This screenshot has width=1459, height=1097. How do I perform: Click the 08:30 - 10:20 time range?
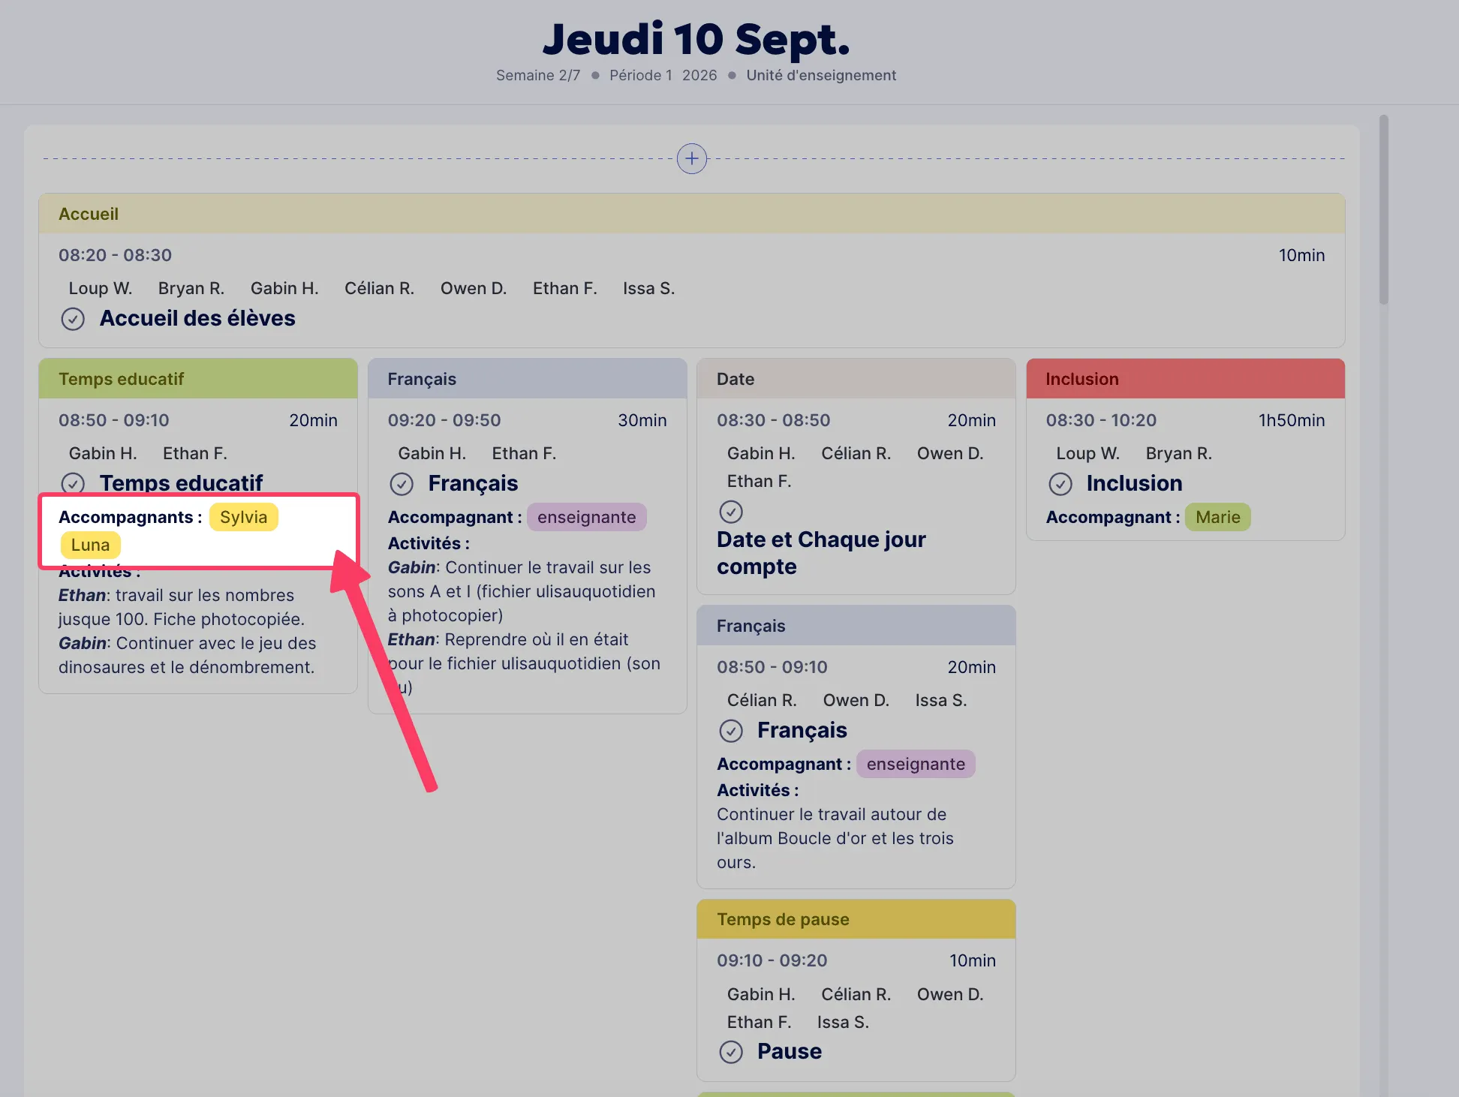(x=1101, y=420)
